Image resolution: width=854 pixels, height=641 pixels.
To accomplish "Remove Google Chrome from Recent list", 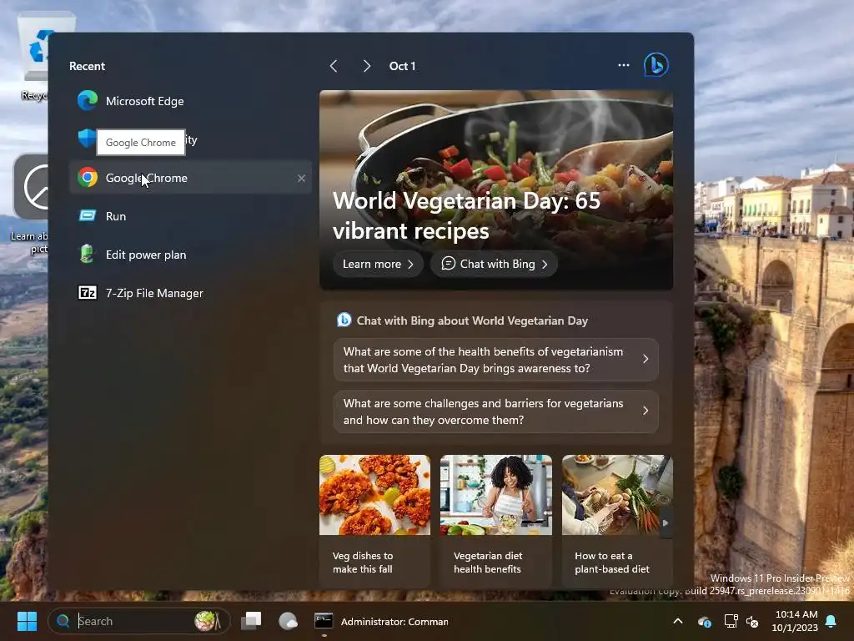I will (x=301, y=179).
